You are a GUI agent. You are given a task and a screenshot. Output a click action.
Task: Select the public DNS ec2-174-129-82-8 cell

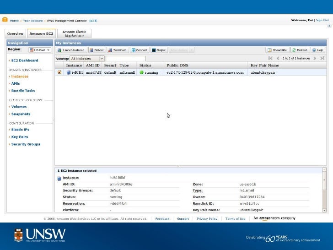(x=205, y=72)
